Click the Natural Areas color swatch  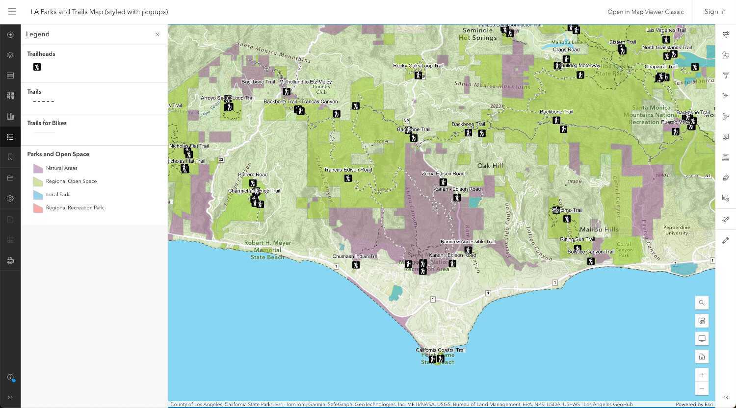[x=38, y=168]
